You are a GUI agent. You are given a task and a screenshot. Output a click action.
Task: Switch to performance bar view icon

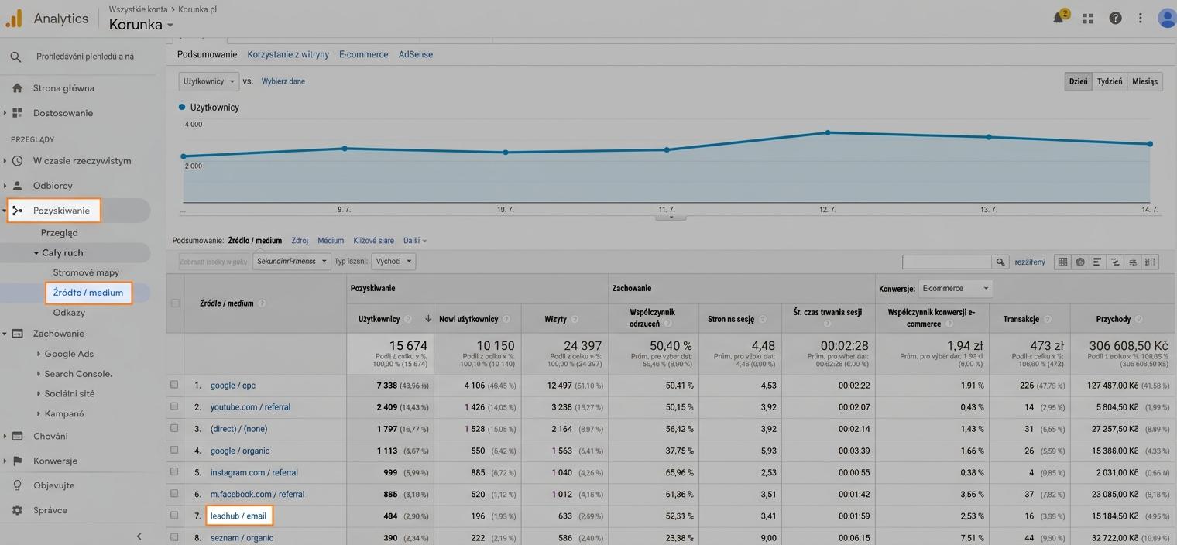point(1097,262)
